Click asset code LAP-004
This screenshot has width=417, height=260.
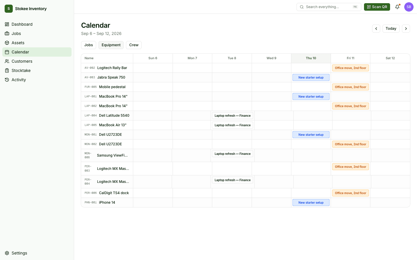(x=91, y=116)
